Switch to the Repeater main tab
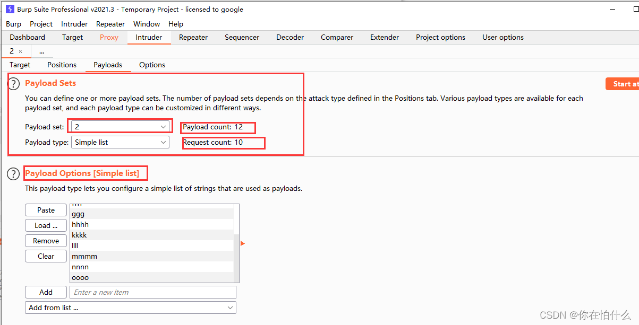Viewport: 639px width, 325px height. coord(193,37)
